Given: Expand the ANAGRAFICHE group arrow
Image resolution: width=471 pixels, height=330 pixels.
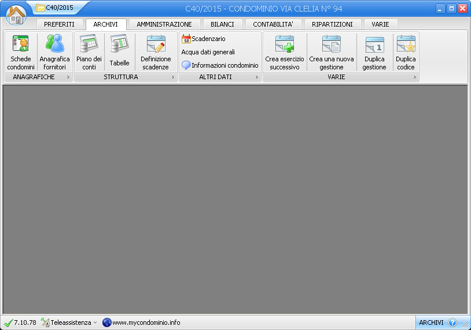Looking at the screenshot, I should pos(68,77).
